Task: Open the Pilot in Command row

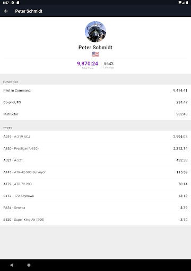Action: (95, 91)
